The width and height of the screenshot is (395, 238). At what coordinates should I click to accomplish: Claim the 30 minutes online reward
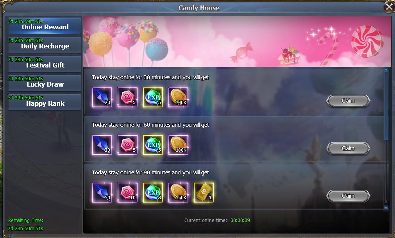[348, 101]
